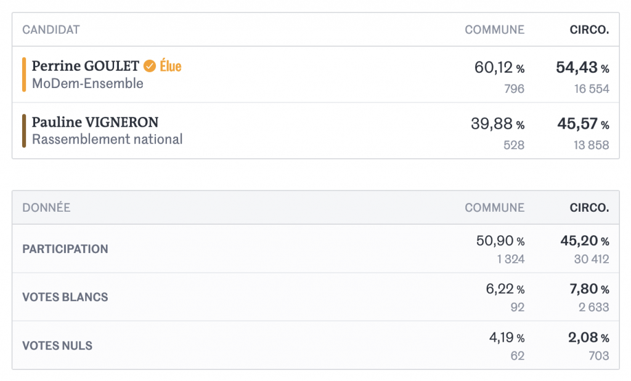Select the VOTES NULS row label

point(57,346)
